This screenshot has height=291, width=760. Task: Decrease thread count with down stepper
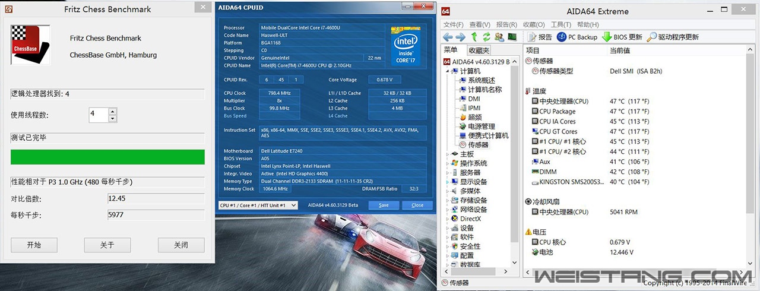click(x=112, y=118)
